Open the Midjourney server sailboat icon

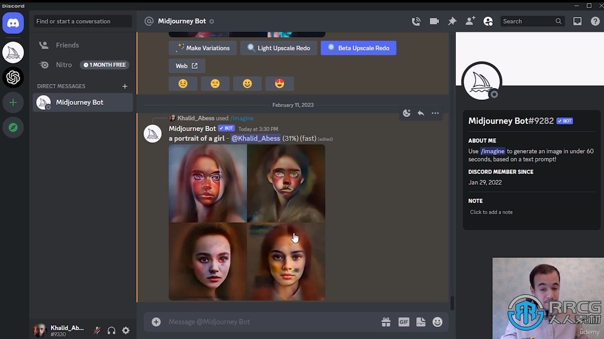click(13, 52)
